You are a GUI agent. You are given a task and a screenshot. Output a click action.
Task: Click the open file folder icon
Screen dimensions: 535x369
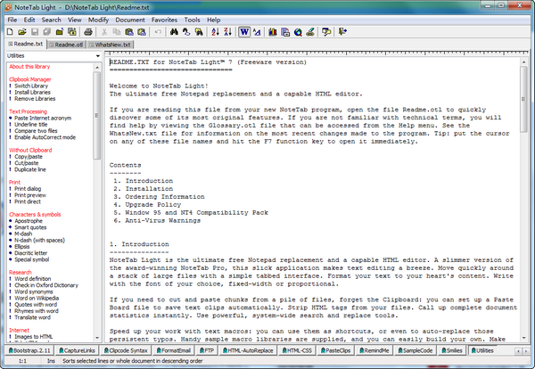click(x=22, y=32)
